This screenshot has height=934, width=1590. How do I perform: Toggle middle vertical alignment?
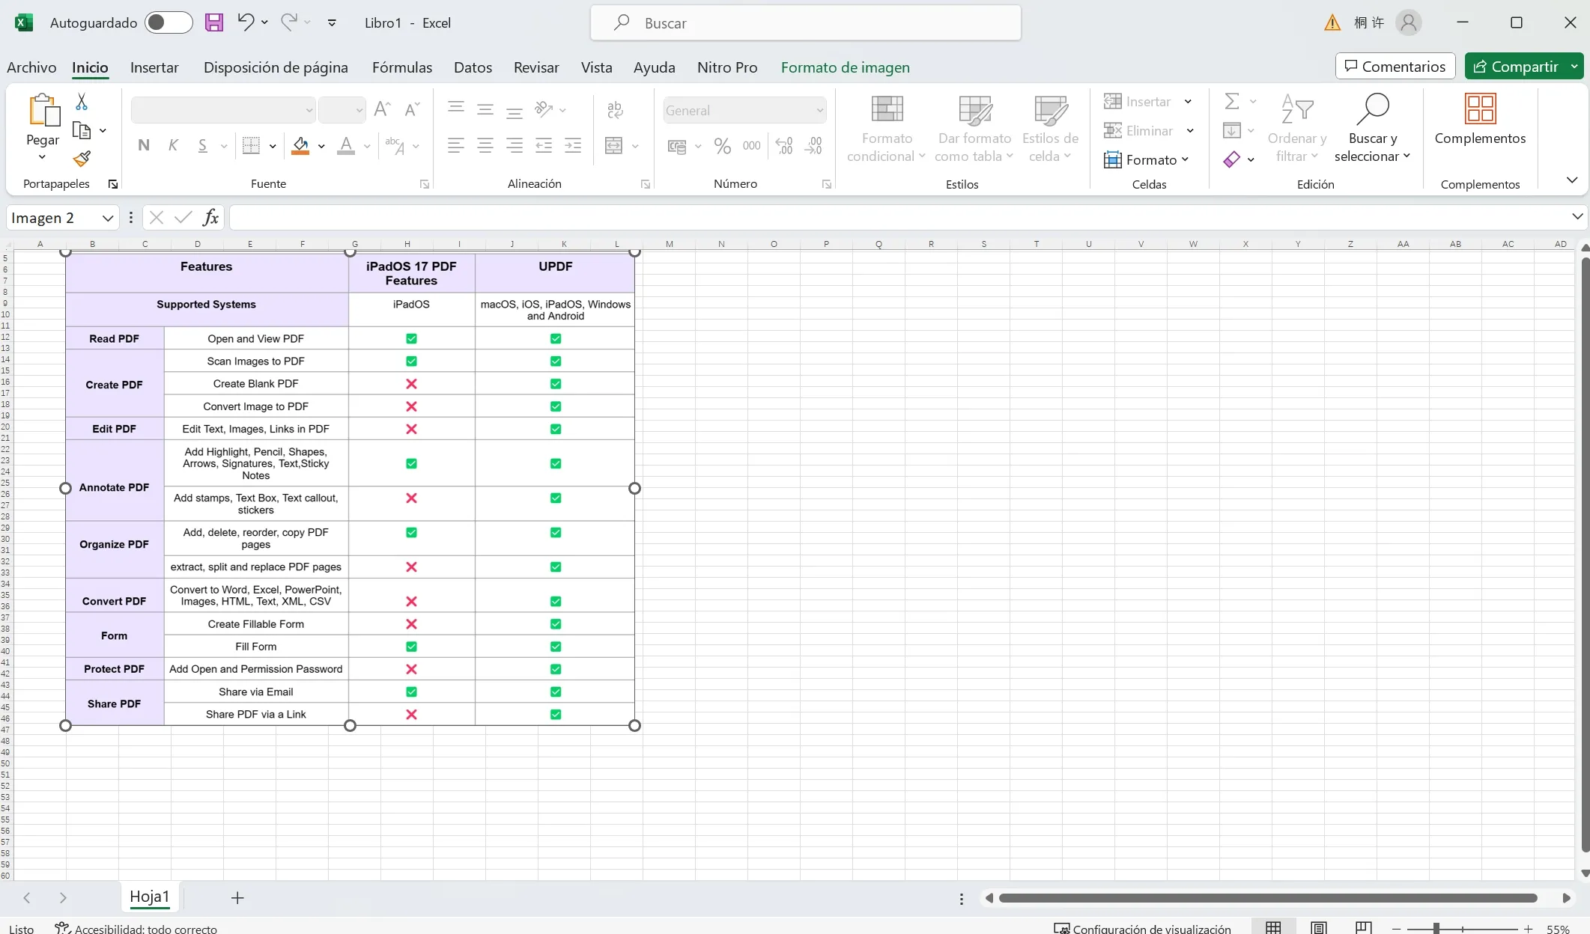pyautogui.click(x=485, y=109)
